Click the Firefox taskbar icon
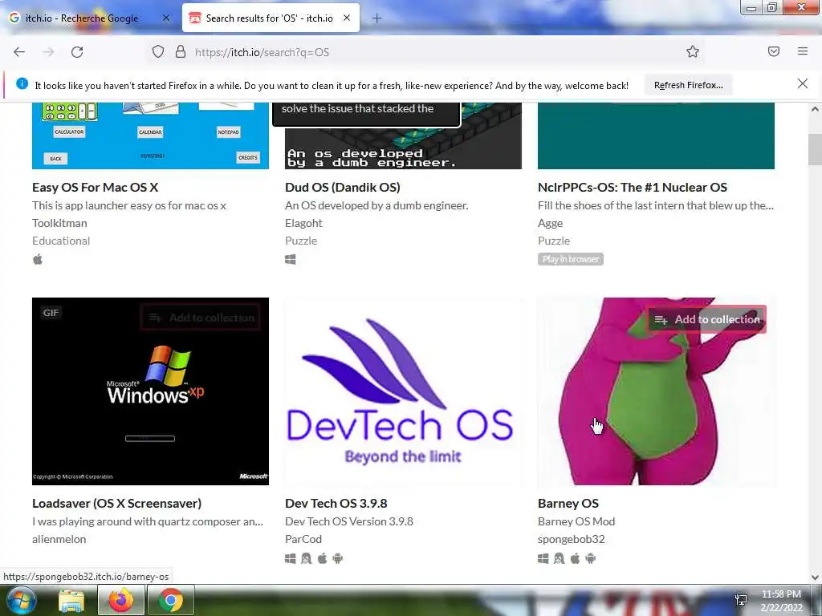The image size is (822, 616). (x=120, y=600)
